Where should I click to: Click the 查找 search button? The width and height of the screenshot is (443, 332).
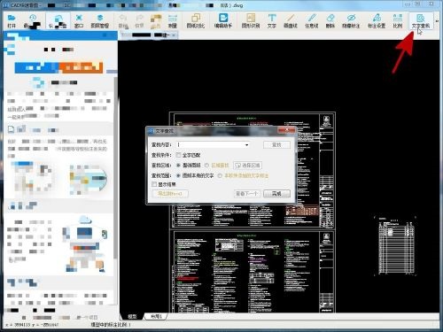276,145
